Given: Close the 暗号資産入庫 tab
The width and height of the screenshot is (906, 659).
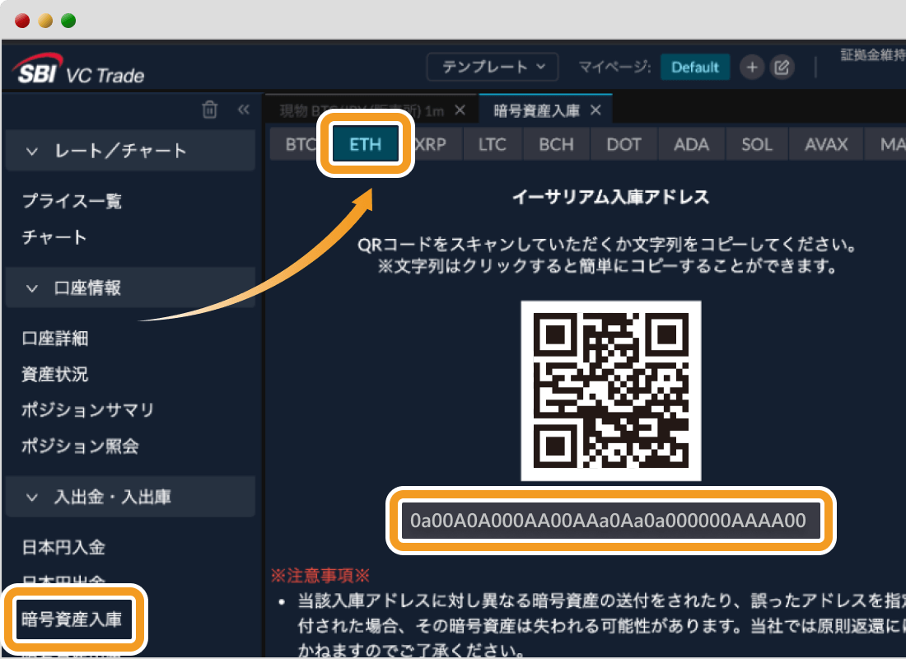Looking at the screenshot, I should click(595, 110).
